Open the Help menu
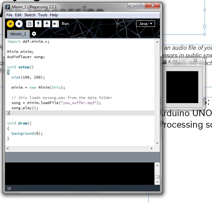Viewport: 212px width, 203px height. click(54, 15)
